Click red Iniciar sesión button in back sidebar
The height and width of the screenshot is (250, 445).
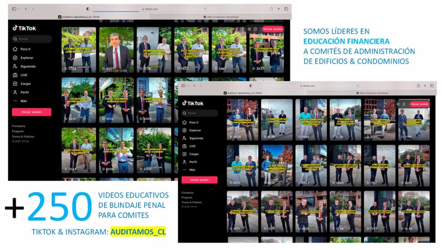(x=31, y=112)
